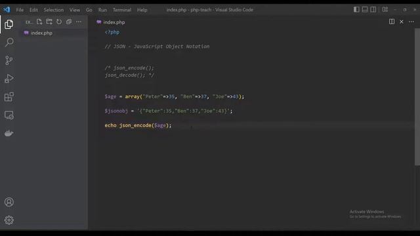Open the Manage gear menu
Image resolution: width=420 pixels, height=236 pixels.
(x=9, y=220)
